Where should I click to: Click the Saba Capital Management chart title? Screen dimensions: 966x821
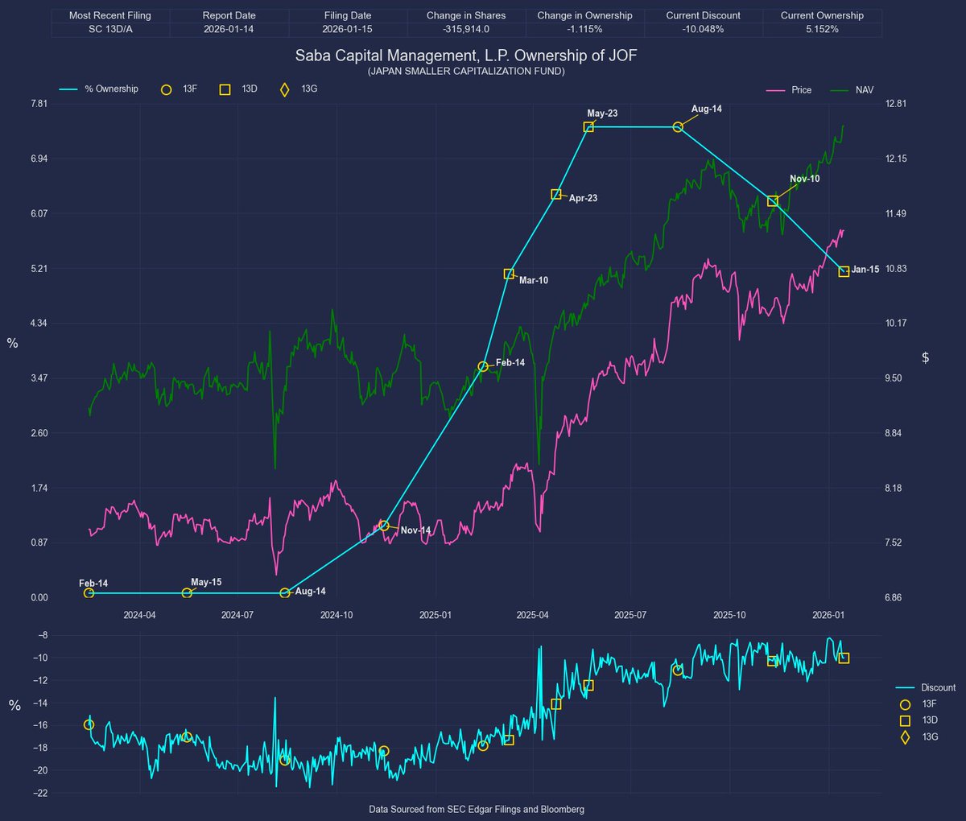tap(465, 56)
